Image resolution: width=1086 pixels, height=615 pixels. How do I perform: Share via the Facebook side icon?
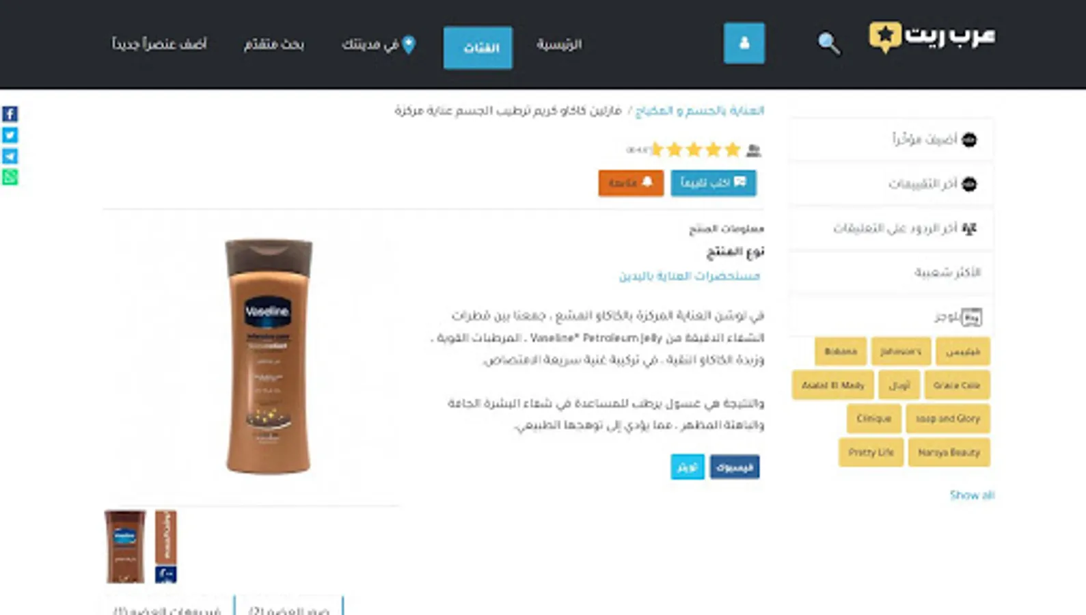(x=10, y=114)
